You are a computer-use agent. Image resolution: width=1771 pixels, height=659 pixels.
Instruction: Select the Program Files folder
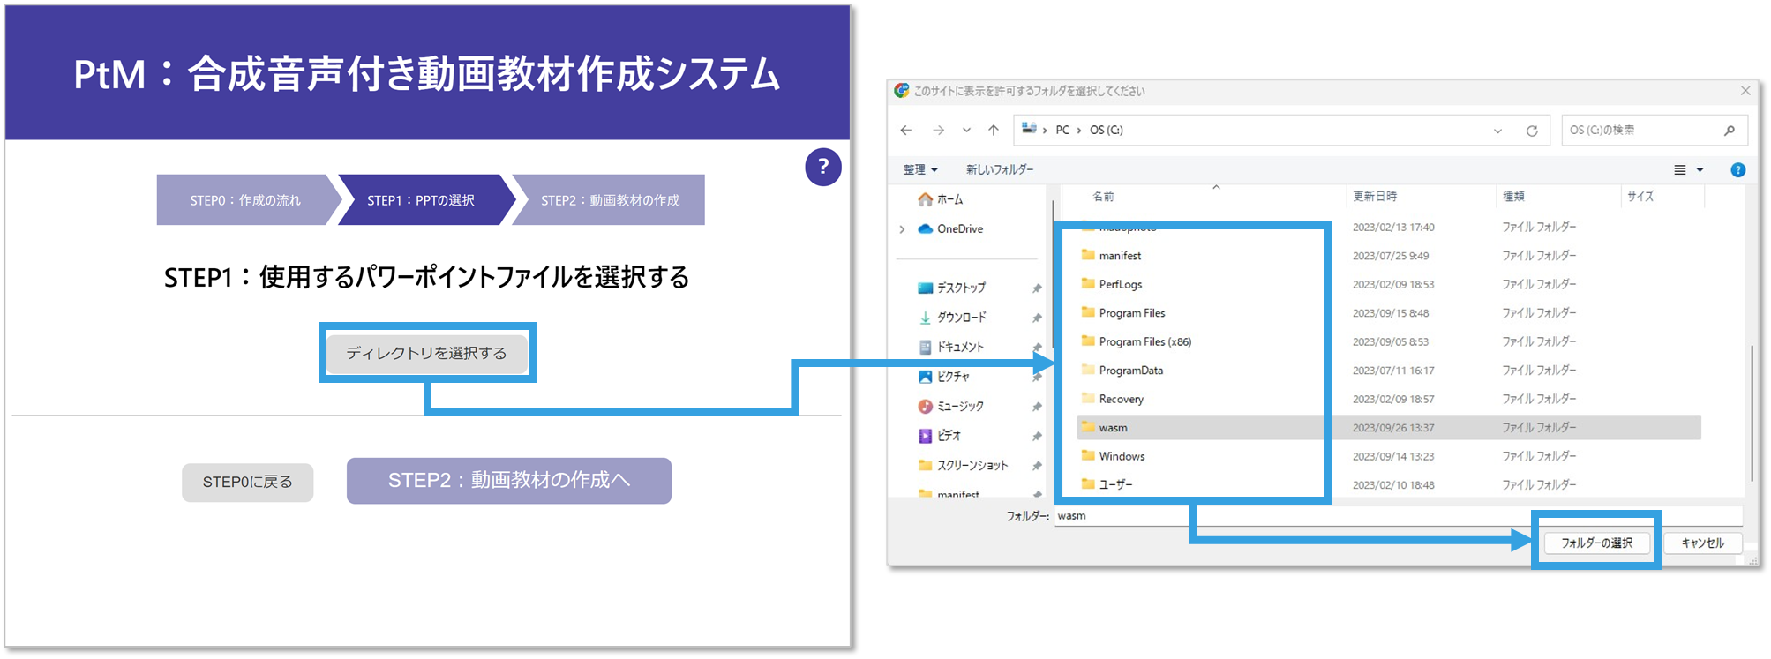click(x=1131, y=313)
